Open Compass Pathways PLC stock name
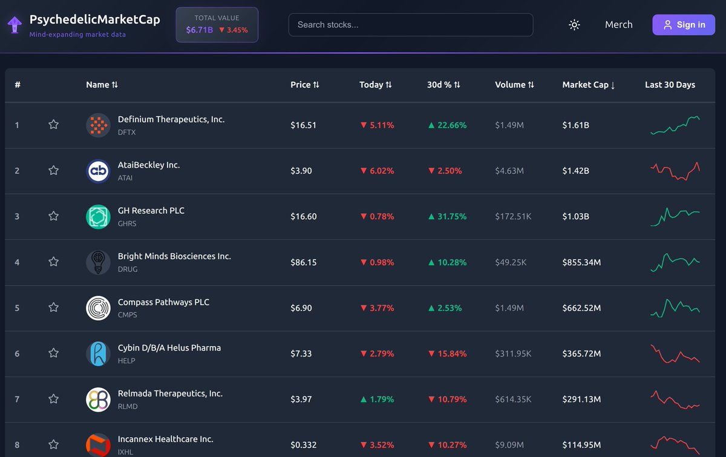This screenshot has height=457, width=726. 163,302
